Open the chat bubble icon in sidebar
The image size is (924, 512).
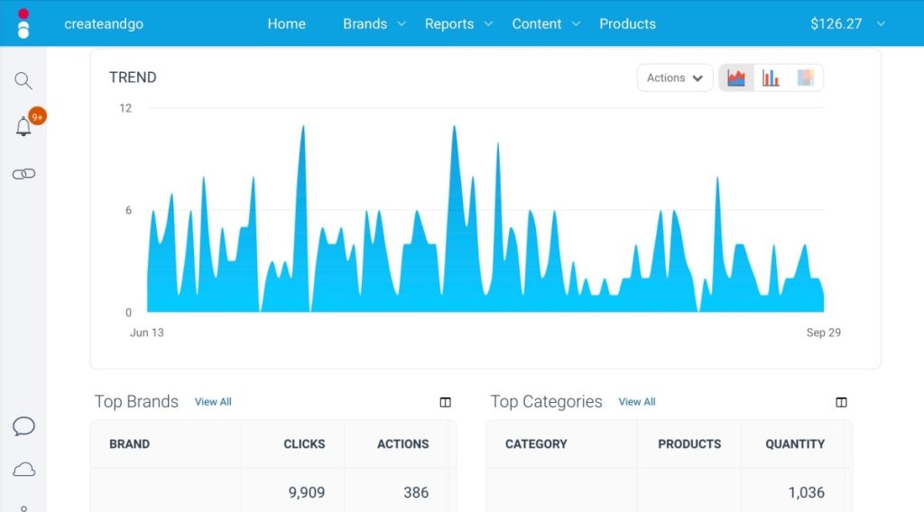pyautogui.click(x=23, y=426)
